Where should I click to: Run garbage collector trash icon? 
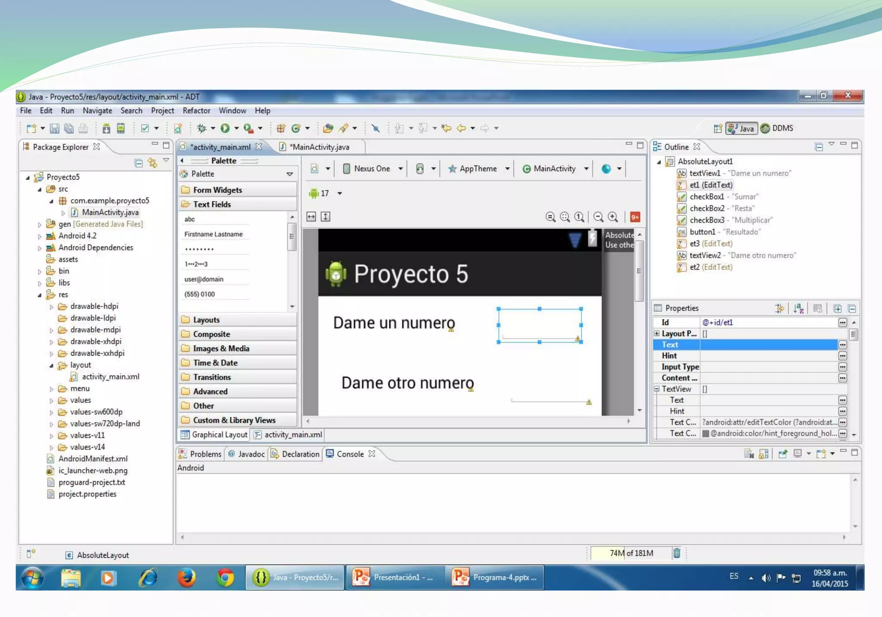677,553
